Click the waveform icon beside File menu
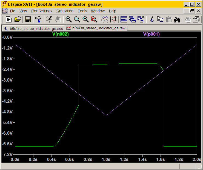This screenshot has width=203, height=170. point(5,11)
